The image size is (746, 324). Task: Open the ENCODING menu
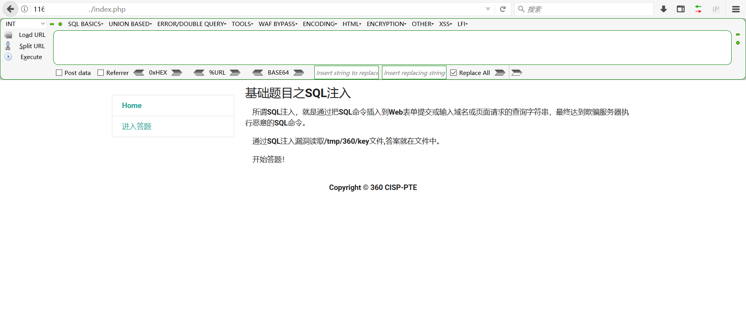[x=320, y=24]
